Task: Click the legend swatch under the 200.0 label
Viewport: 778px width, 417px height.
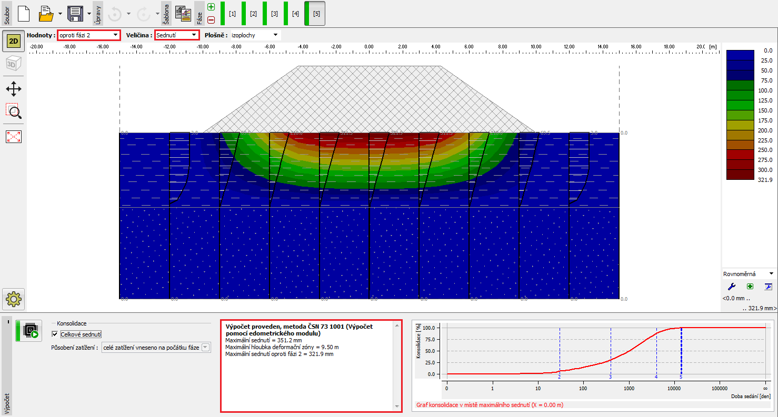Action: [x=741, y=135]
